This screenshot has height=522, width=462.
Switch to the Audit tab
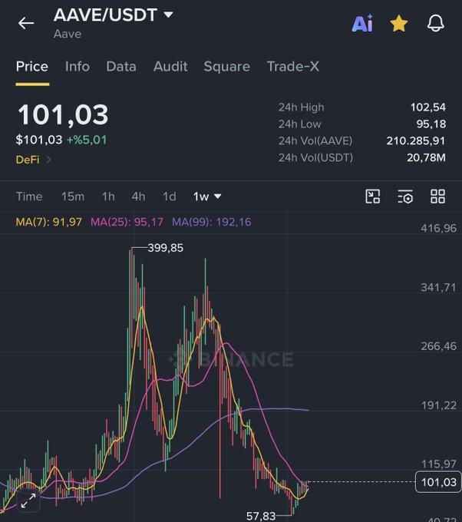pyautogui.click(x=170, y=67)
